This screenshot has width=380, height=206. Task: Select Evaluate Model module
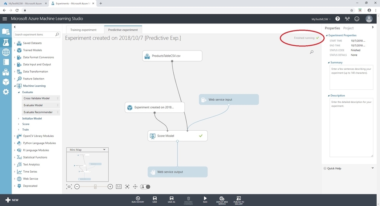click(41, 105)
